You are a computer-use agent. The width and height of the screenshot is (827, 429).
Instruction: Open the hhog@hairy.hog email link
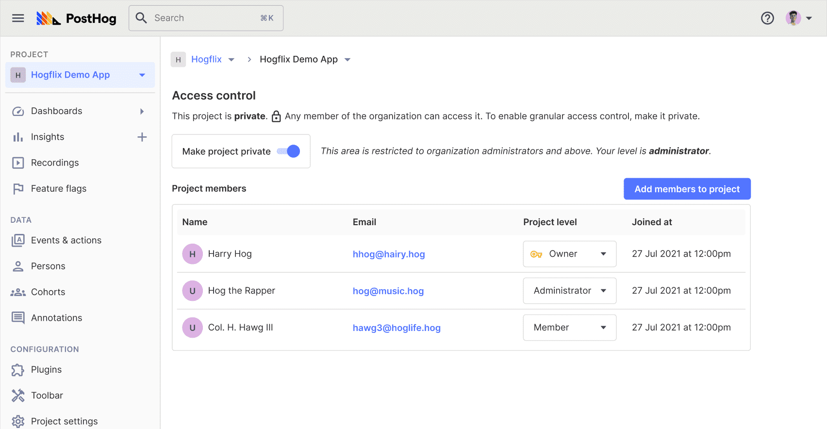(389, 254)
